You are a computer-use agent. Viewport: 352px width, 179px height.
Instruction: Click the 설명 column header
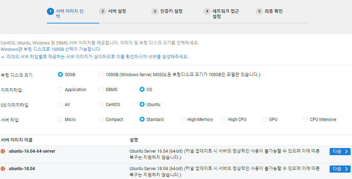point(134,140)
